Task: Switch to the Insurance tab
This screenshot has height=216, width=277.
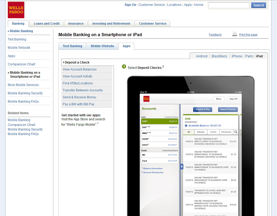Action: tap(76, 23)
